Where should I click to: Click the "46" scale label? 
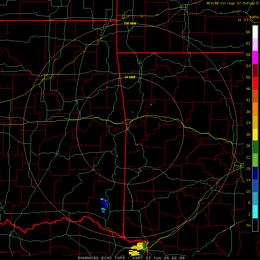tap(248, 89)
